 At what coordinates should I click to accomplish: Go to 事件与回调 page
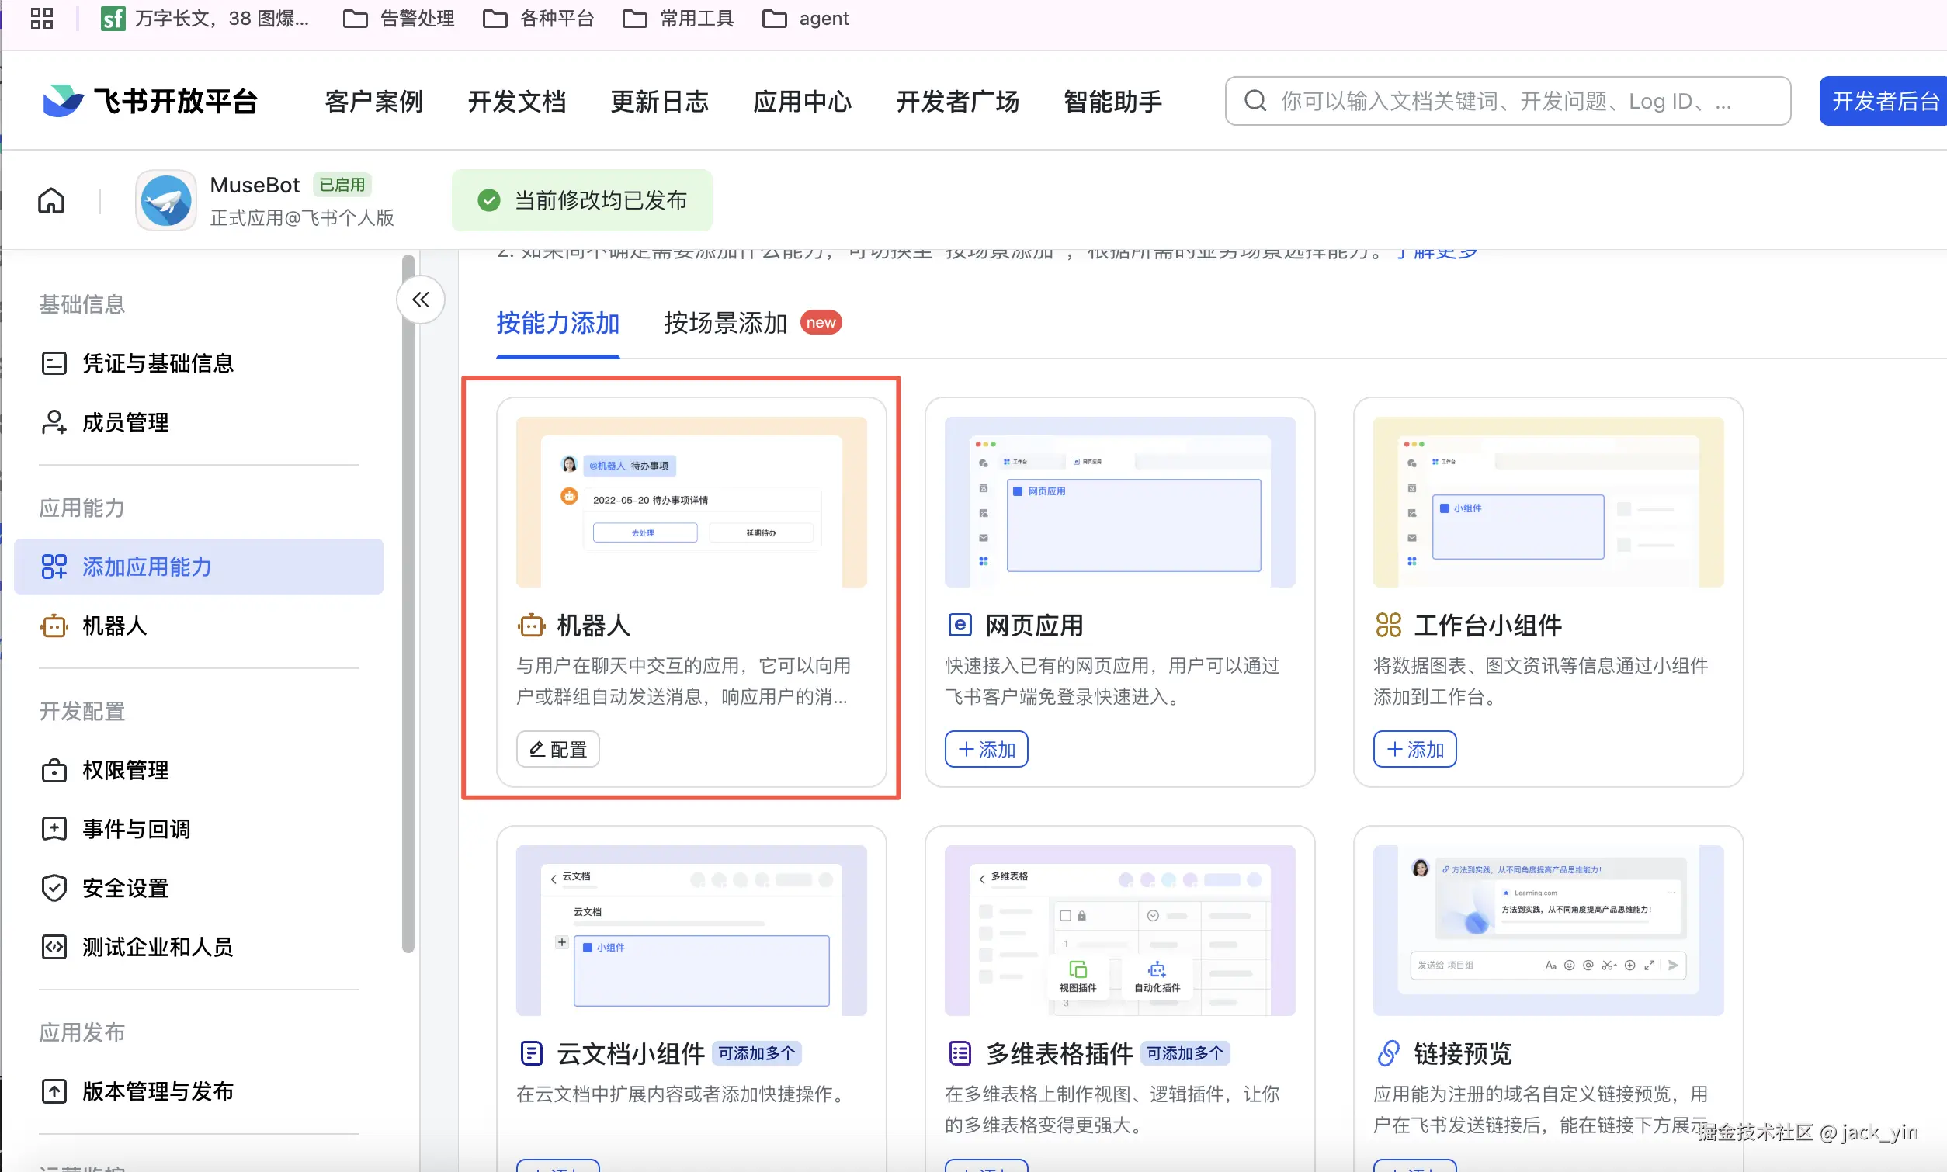pos(136,829)
